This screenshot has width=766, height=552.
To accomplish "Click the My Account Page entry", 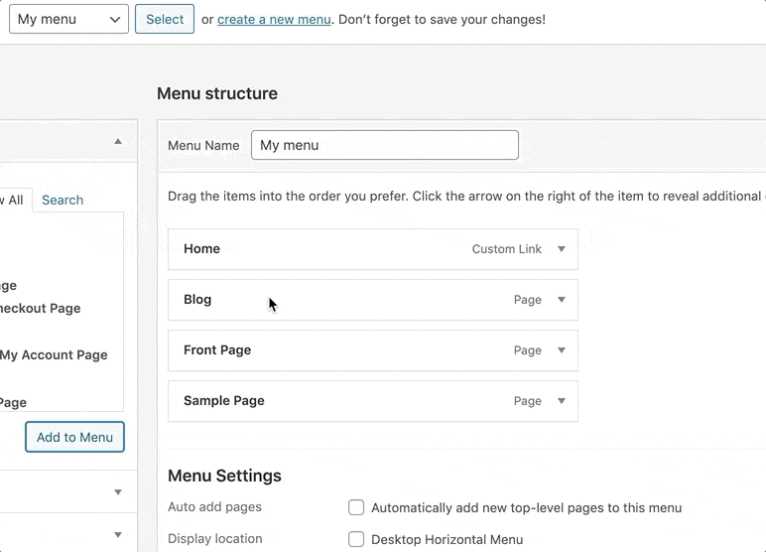I will 54,355.
